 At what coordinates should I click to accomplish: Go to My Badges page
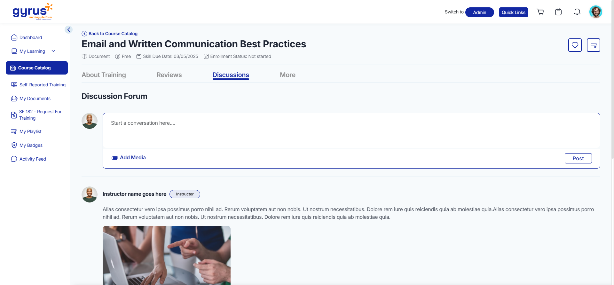click(31, 145)
